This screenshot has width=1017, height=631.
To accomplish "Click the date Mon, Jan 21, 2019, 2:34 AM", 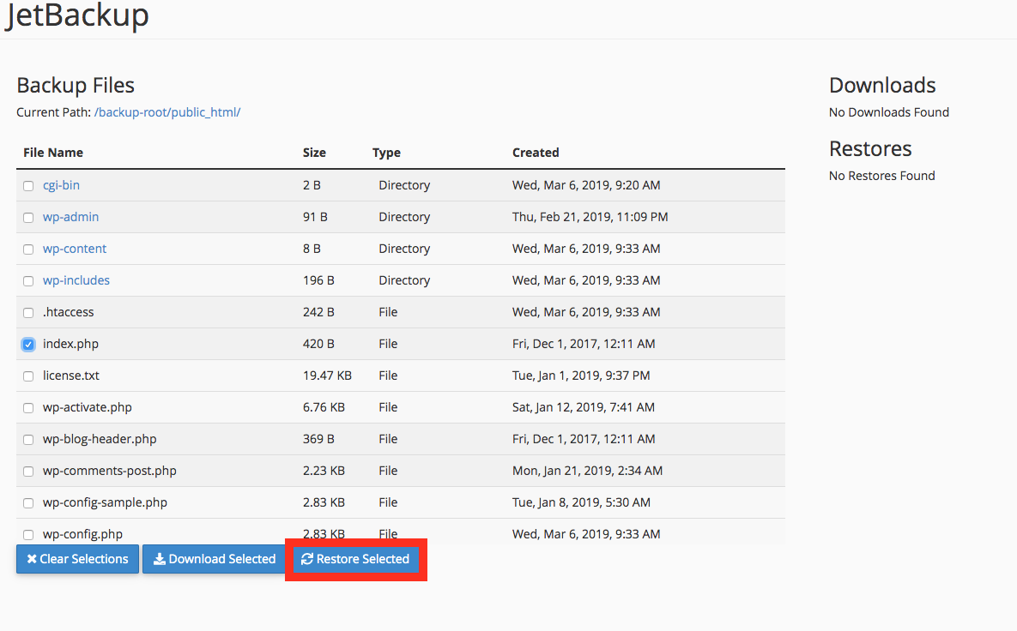I will 588,471.
